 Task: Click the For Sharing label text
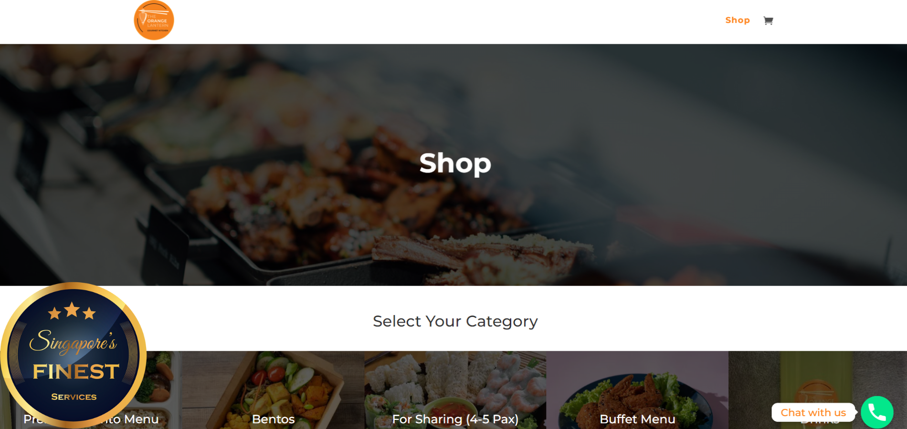[x=427, y=419]
